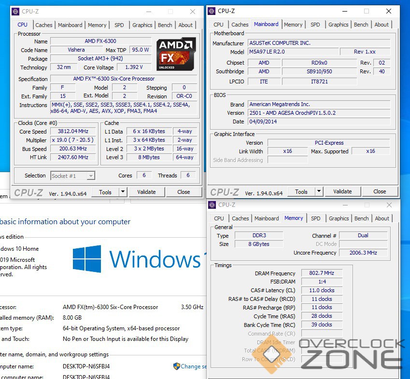
Task: Open Graphics tab in Mainboard window
Action: click(339, 25)
